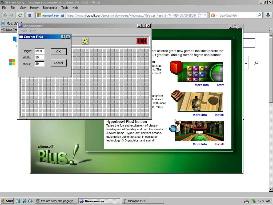Viewport: 273px width, 205px height.
Task: Close the Microsoft Plus! window
Action: tap(240, 26)
